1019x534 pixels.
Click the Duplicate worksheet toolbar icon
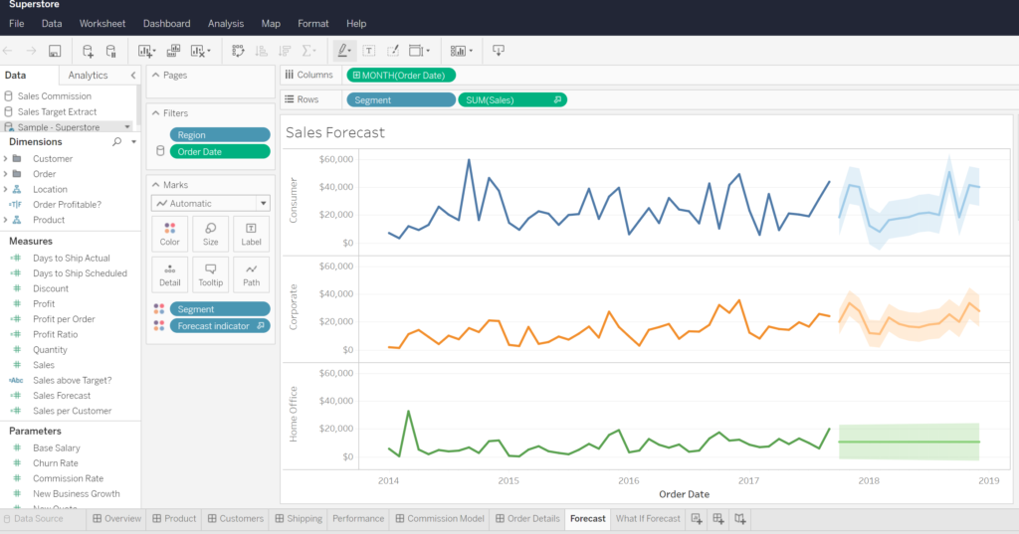173,51
